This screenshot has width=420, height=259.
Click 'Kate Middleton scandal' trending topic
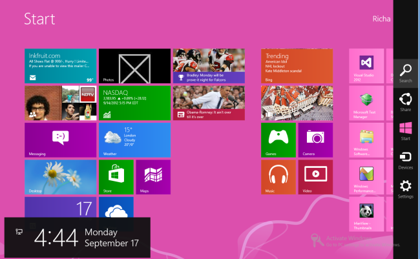click(284, 71)
